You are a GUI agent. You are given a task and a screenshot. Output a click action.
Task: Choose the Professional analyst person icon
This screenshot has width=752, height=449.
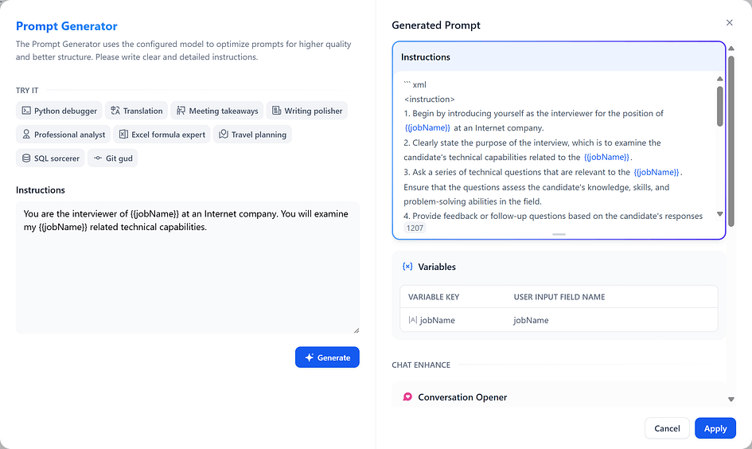point(26,135)
